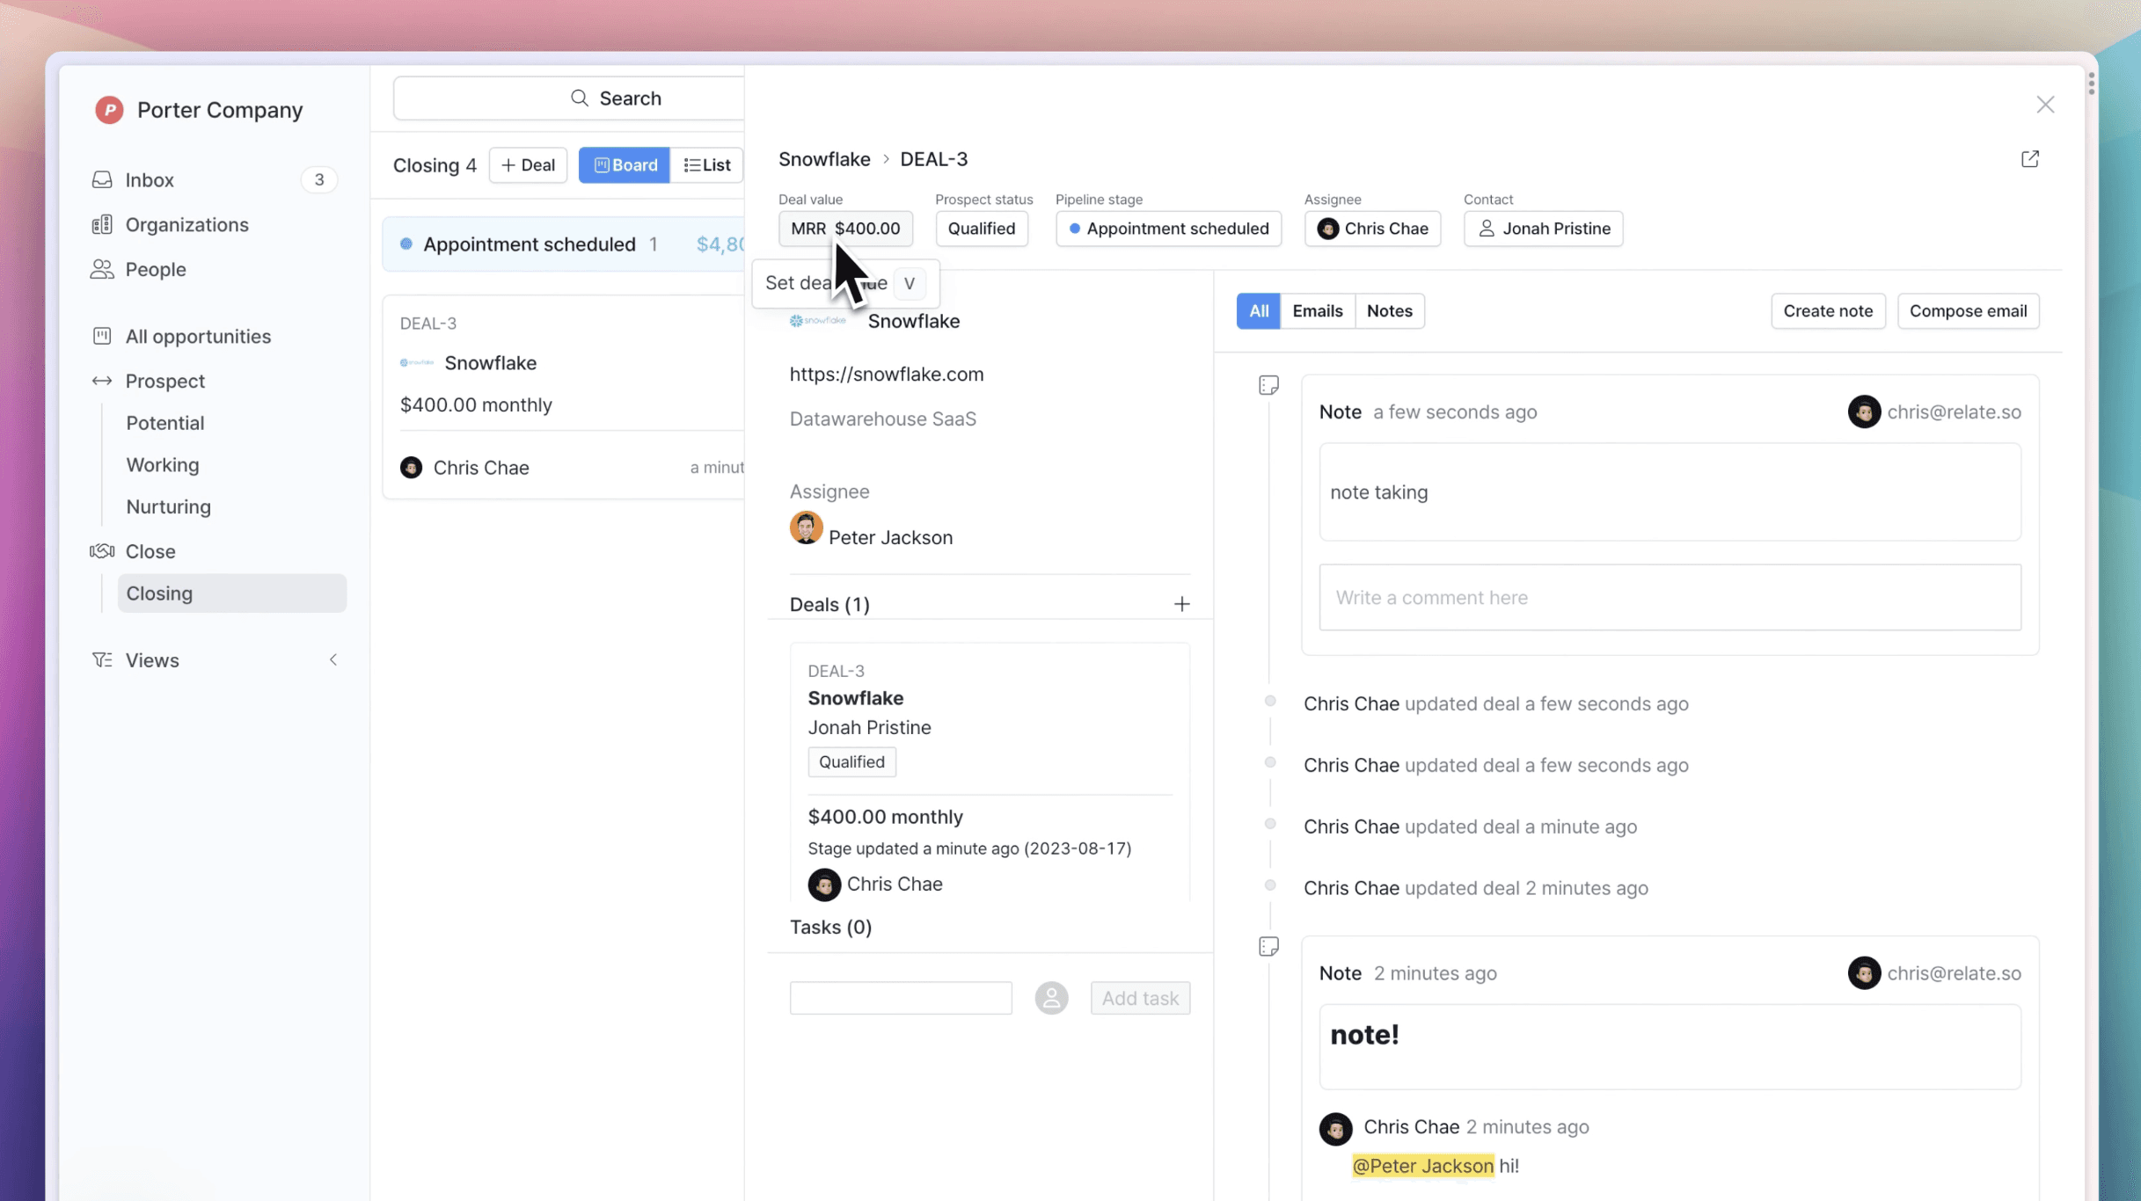Open the Prospect status Qualified dropdown

(x=981, y=229)
